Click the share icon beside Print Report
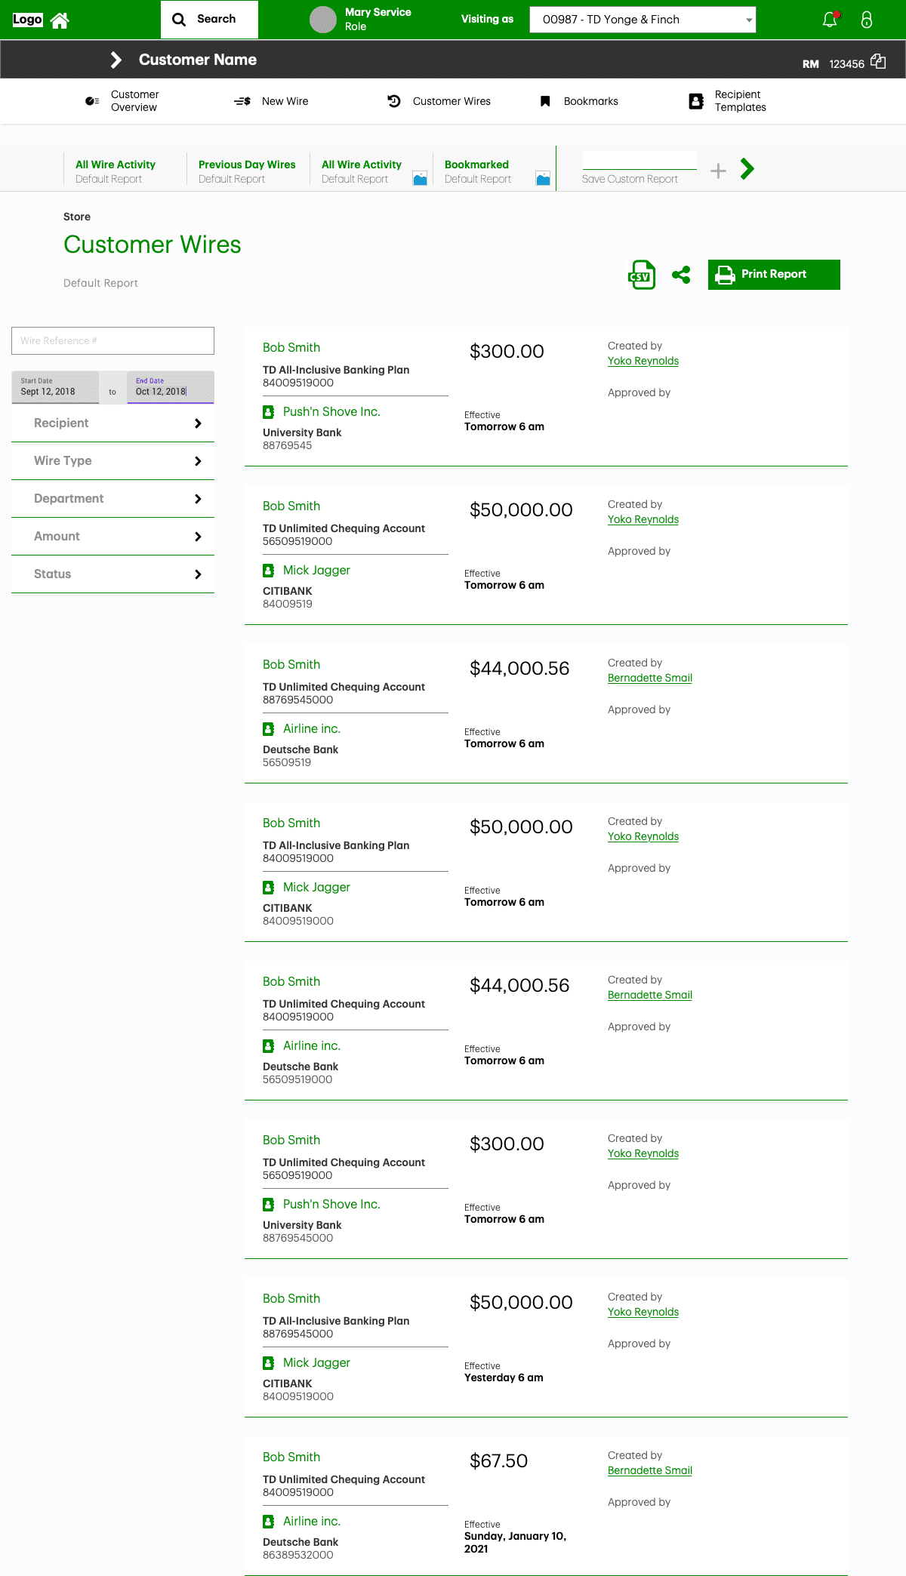 681,275
